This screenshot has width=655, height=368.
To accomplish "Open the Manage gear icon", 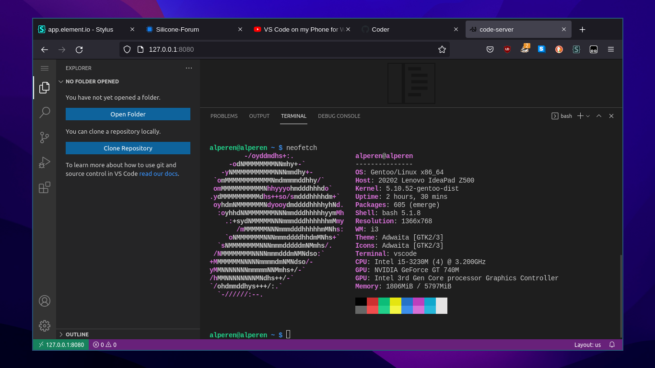I will pyautogui.click(x=45, y=326).
